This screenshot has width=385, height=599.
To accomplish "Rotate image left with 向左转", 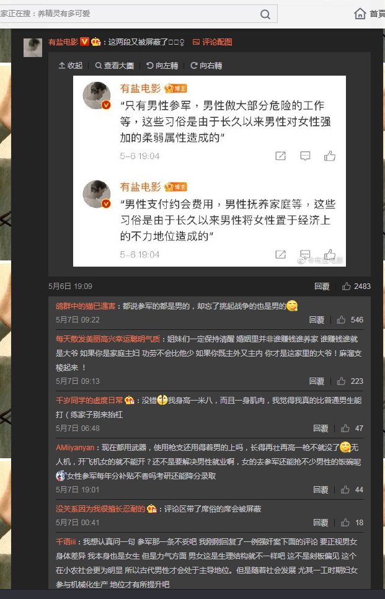I will point(162,66).
